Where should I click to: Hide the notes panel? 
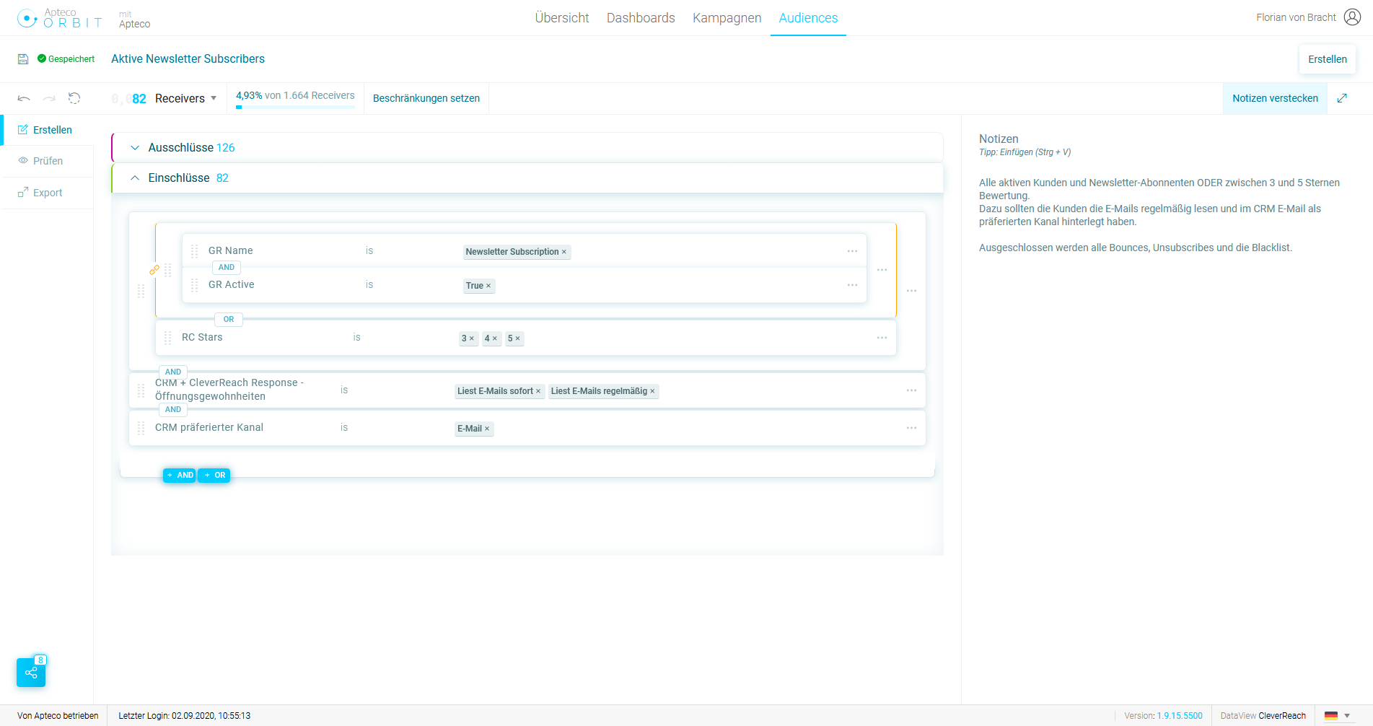pyautogui.click(x=1275, y=98)
